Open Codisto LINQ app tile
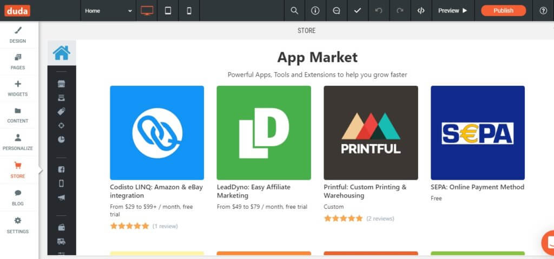 pyautogui.click(x=157, y=133)
